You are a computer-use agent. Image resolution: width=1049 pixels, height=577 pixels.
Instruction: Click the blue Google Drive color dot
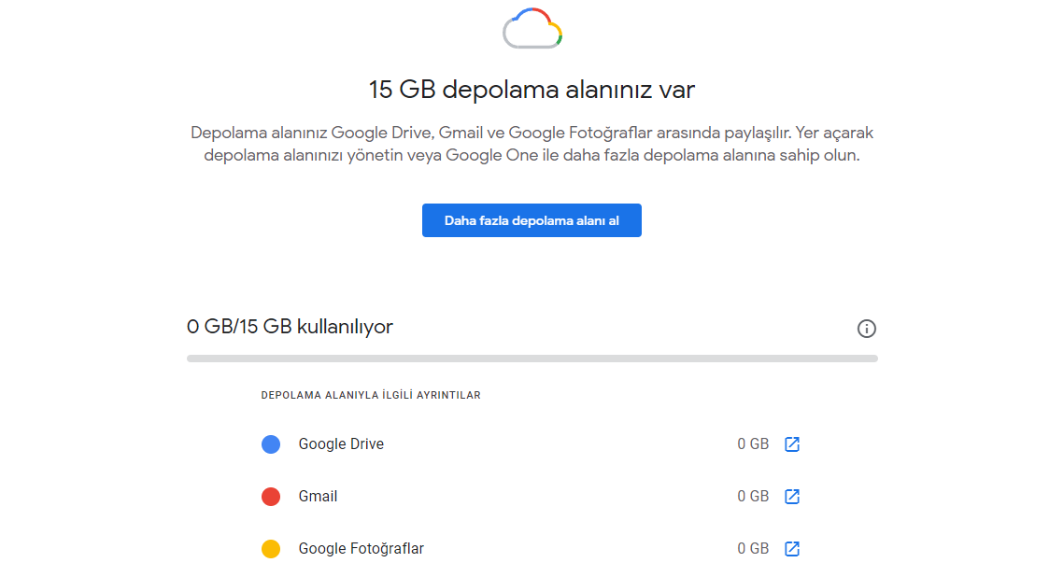point(271,444)
